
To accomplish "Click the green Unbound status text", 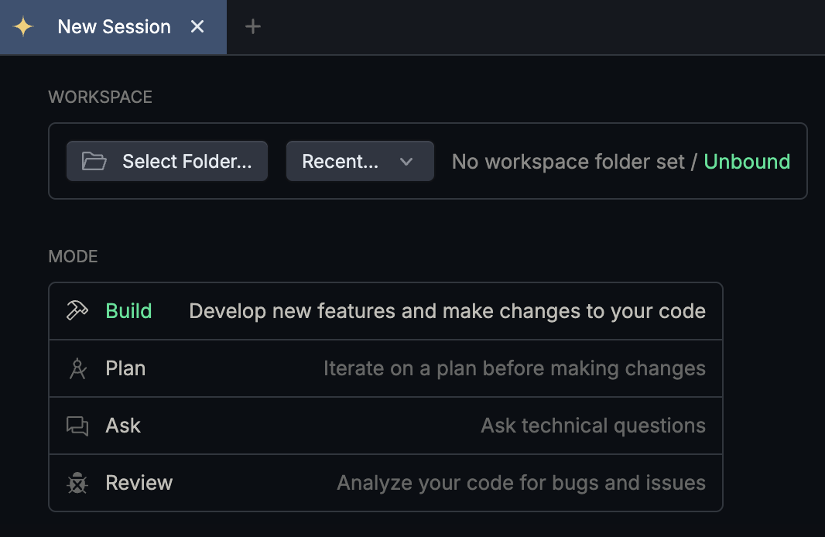I will [747, 162].
